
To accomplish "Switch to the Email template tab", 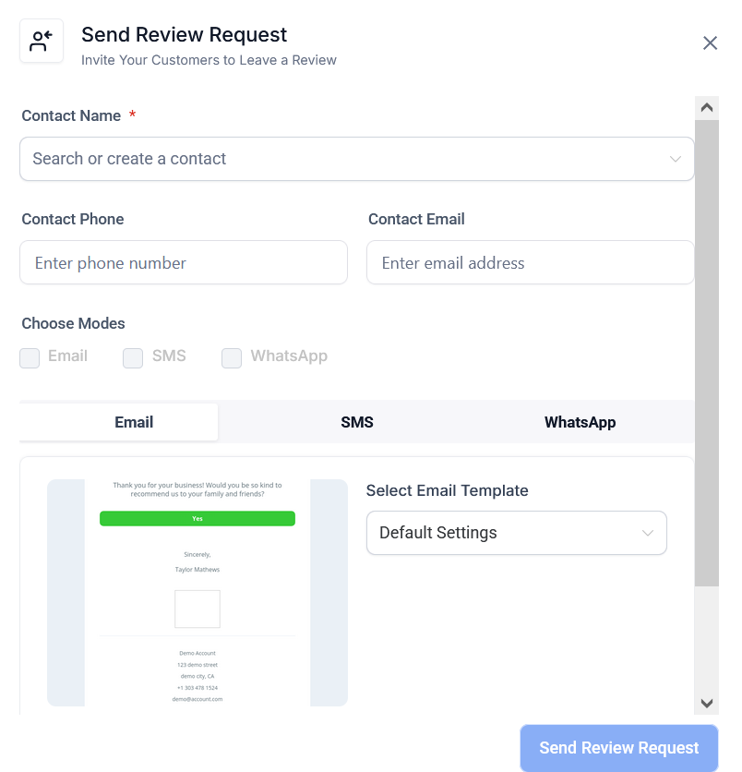I will coord(134,422).
